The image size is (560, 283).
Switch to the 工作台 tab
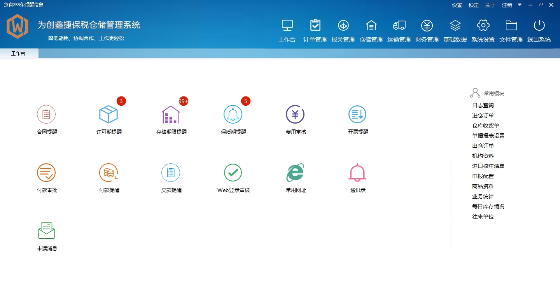tap(18, 54)
